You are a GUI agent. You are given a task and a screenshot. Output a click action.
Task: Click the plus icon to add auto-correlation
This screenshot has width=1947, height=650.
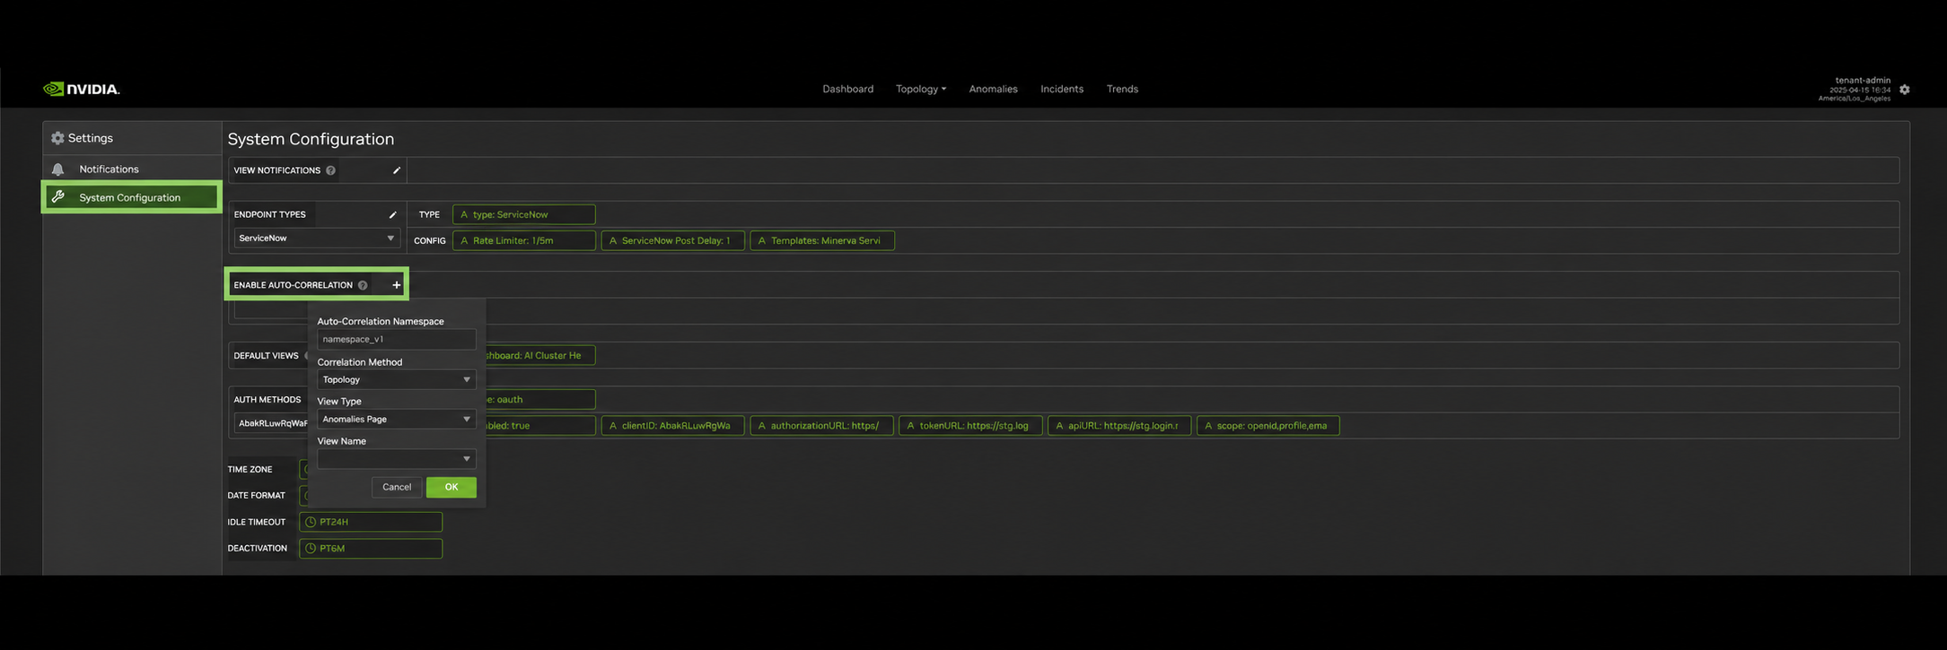396,285
